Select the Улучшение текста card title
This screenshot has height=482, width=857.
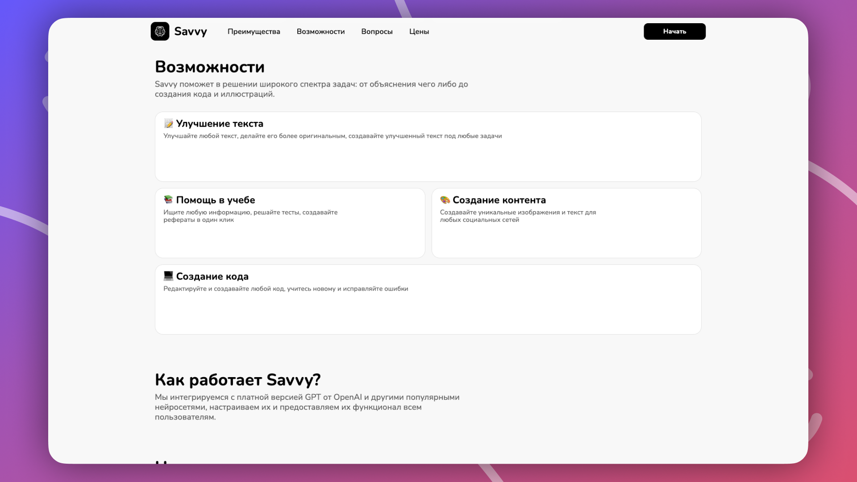point(220,124)
